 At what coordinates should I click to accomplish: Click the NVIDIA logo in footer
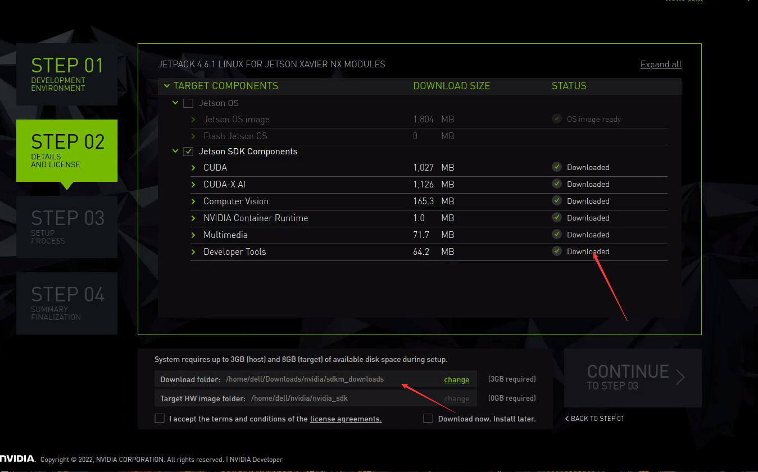click(x=17, y=459)
